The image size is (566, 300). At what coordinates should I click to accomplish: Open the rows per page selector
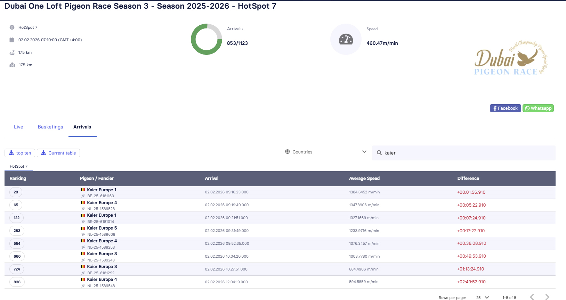pyautogui.click(x=483, y=297)
